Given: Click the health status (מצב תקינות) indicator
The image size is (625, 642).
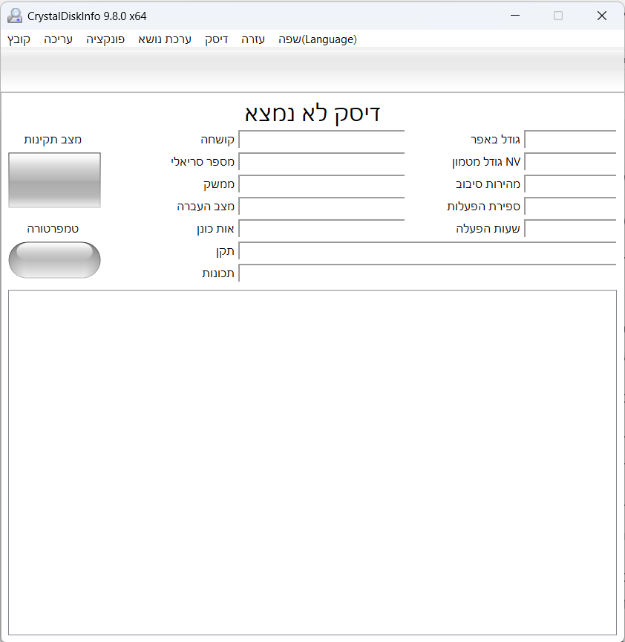Looking at the screenshot, I should pos(53,180).
